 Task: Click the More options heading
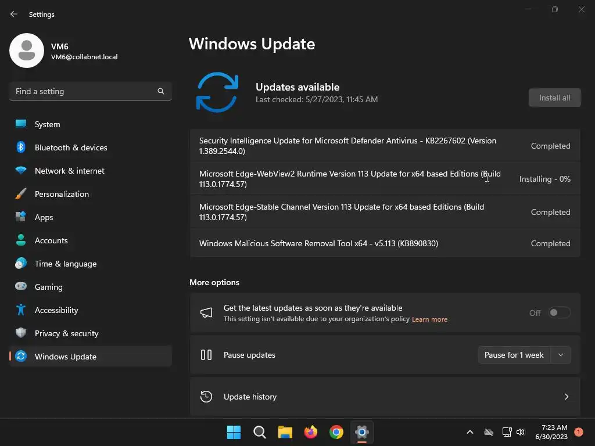[x=214, y=282]
